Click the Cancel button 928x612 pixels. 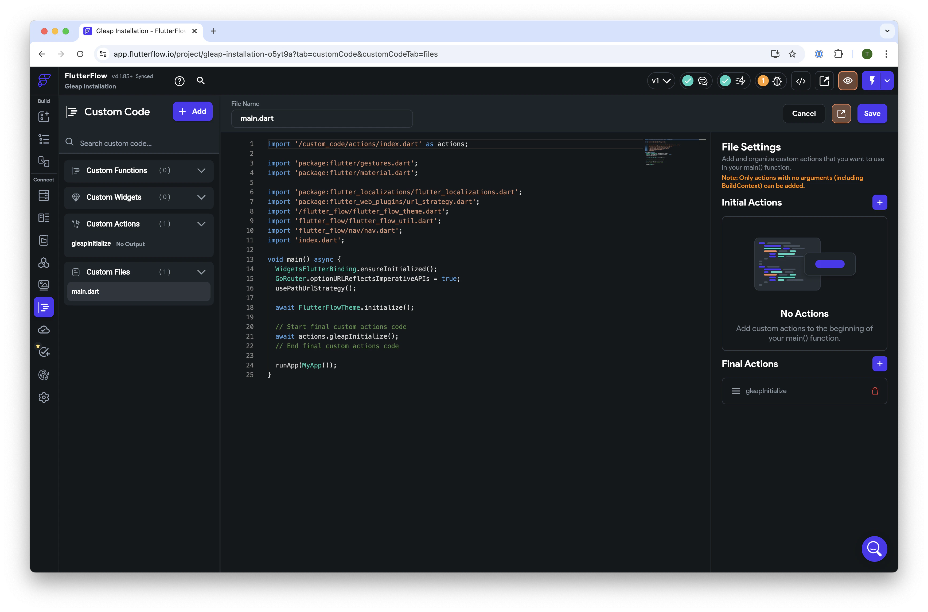804,114
